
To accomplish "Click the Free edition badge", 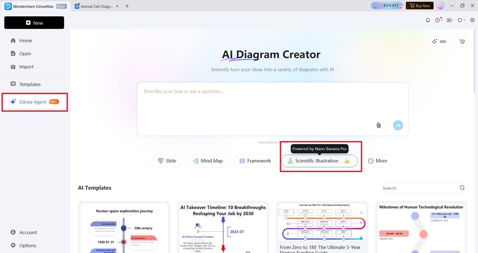I will pyautogui.click(x=61, y=6).
